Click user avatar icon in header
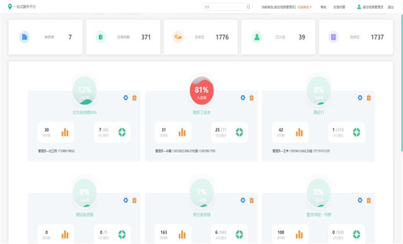 click(359, 7)
